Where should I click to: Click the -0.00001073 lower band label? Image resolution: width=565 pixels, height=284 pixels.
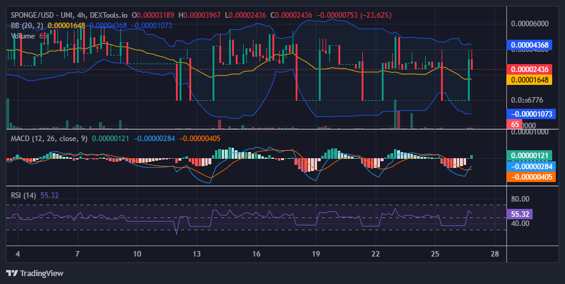point(531,114)
